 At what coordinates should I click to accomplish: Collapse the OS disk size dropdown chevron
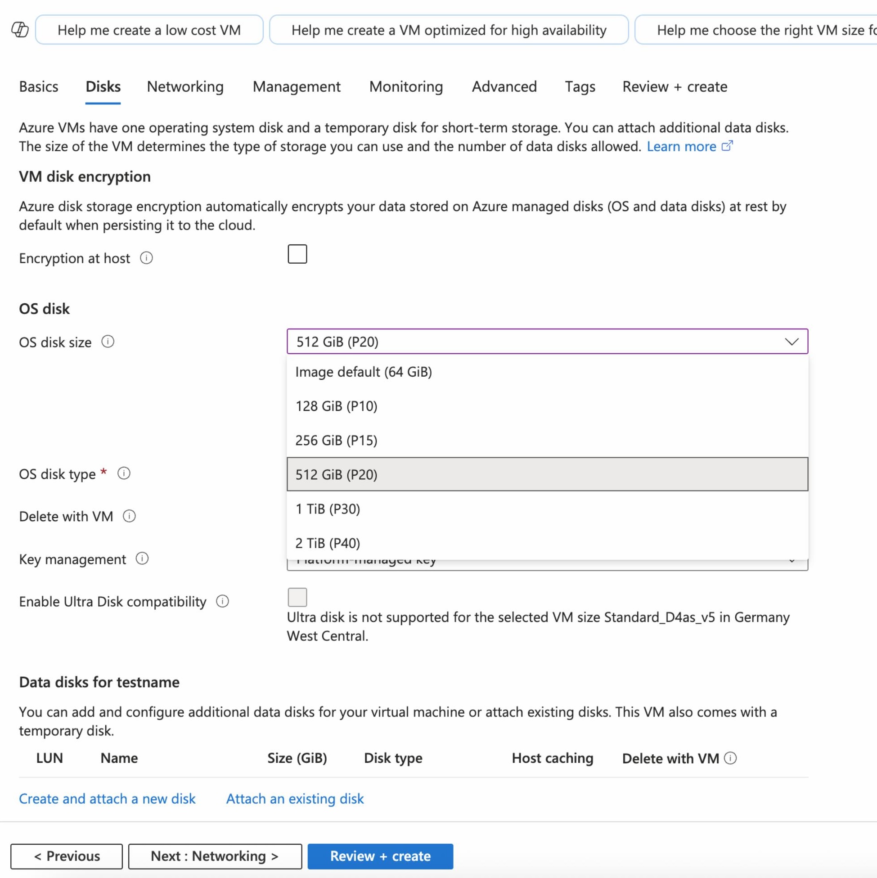[792, 342]
